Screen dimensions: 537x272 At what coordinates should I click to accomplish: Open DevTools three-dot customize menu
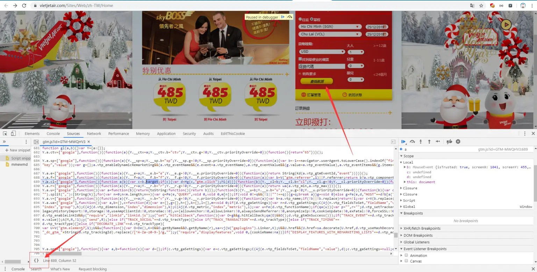[x=525, y=134]
